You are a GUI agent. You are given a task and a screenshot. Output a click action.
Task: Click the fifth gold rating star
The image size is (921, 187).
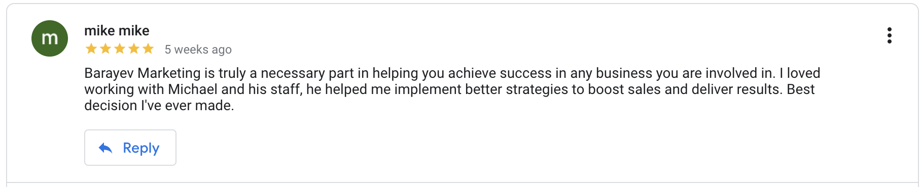click(x=148, y=49)
